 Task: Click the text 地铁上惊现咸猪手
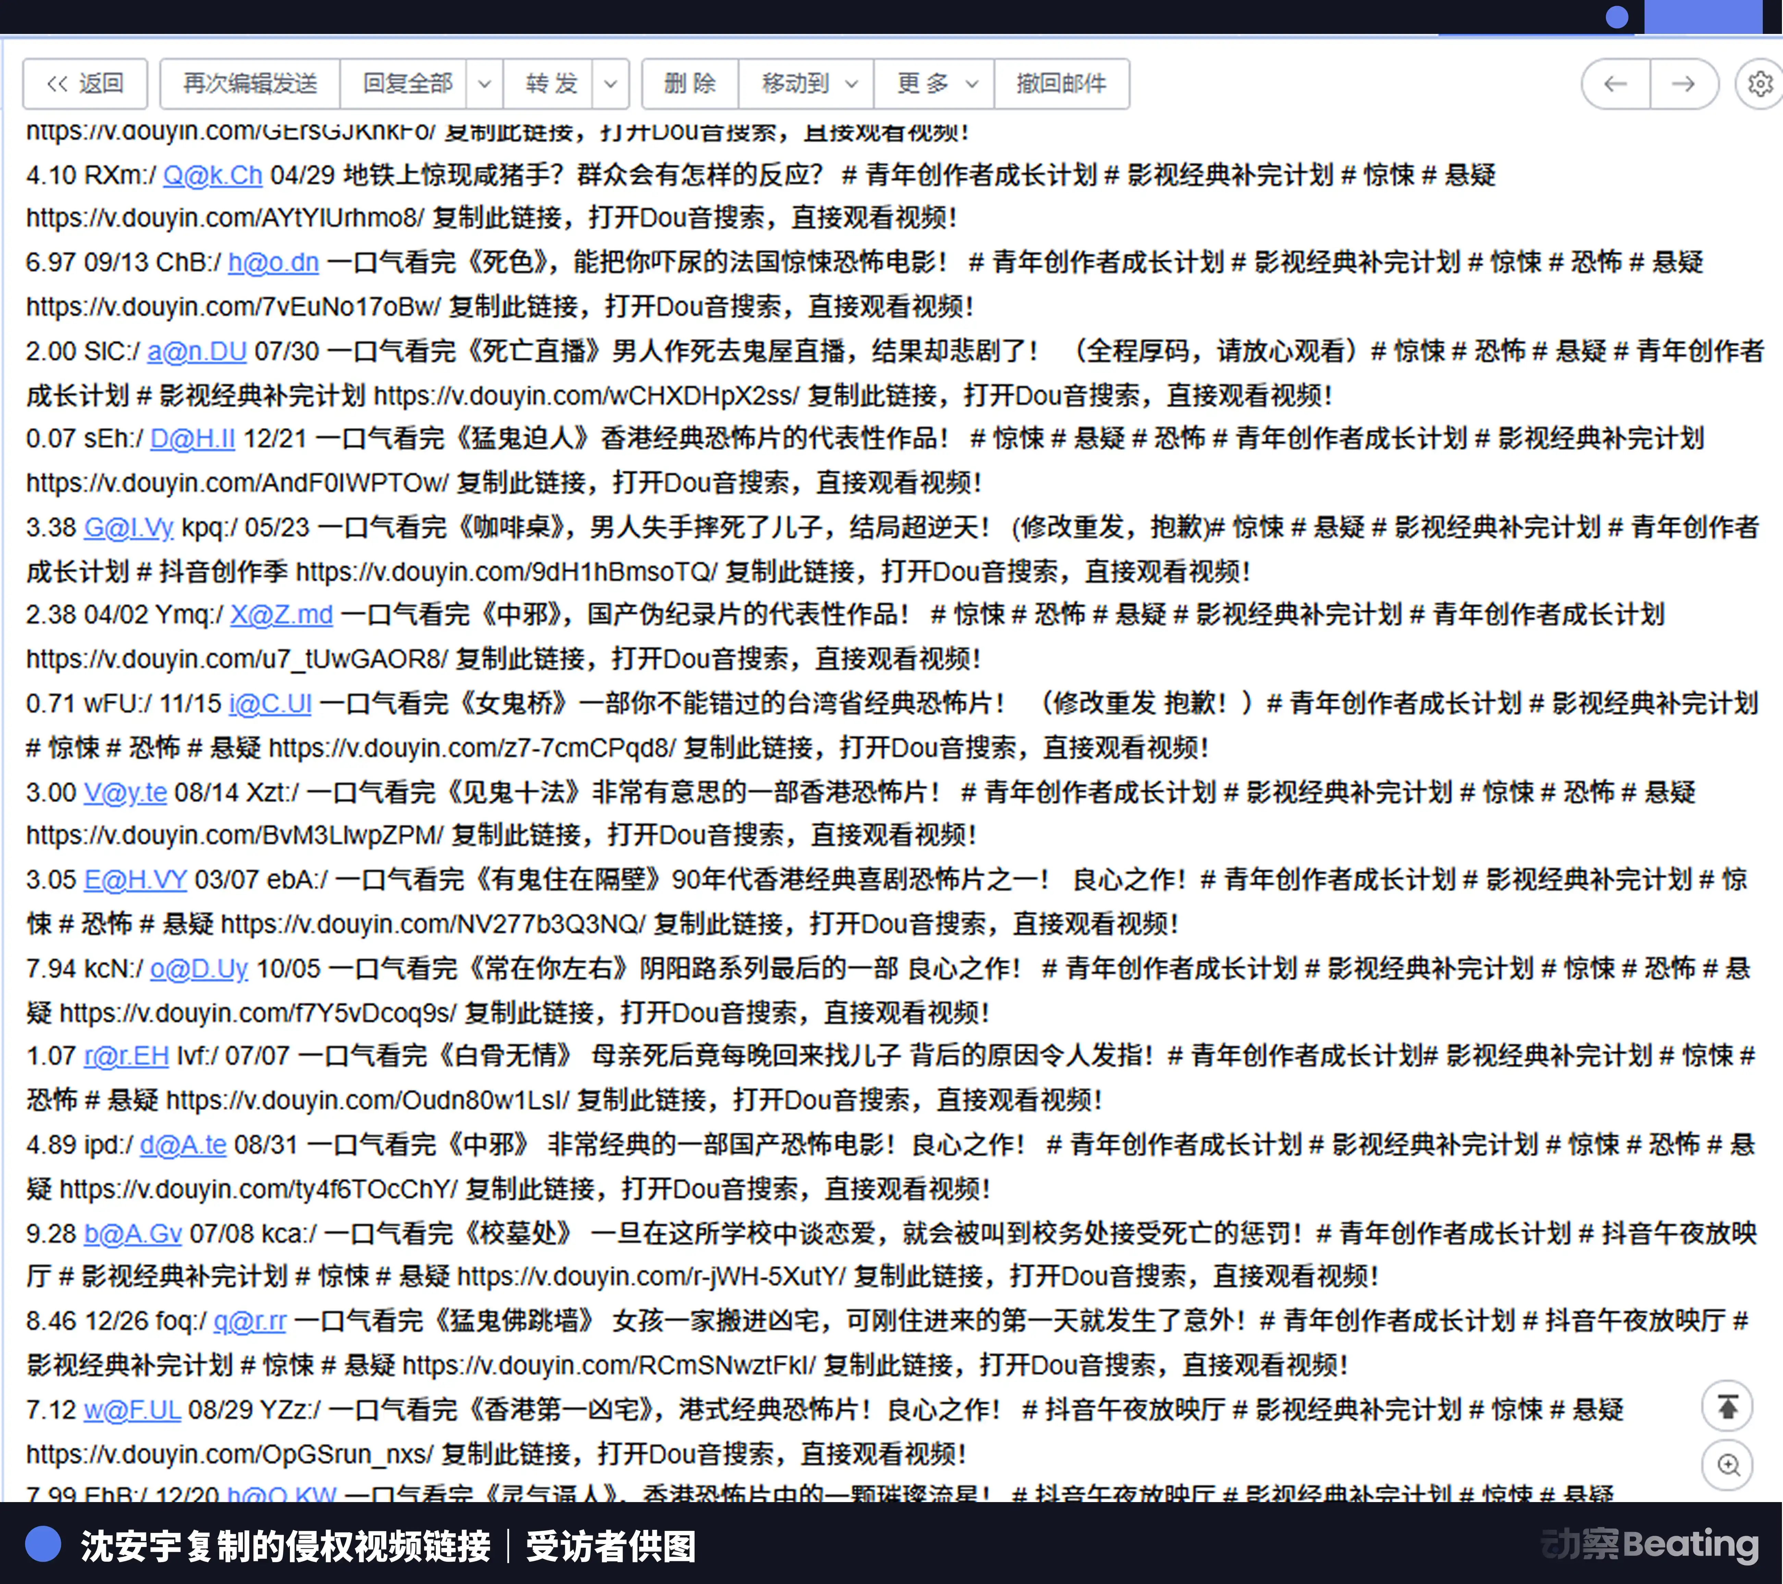click(x=446, y=176)
